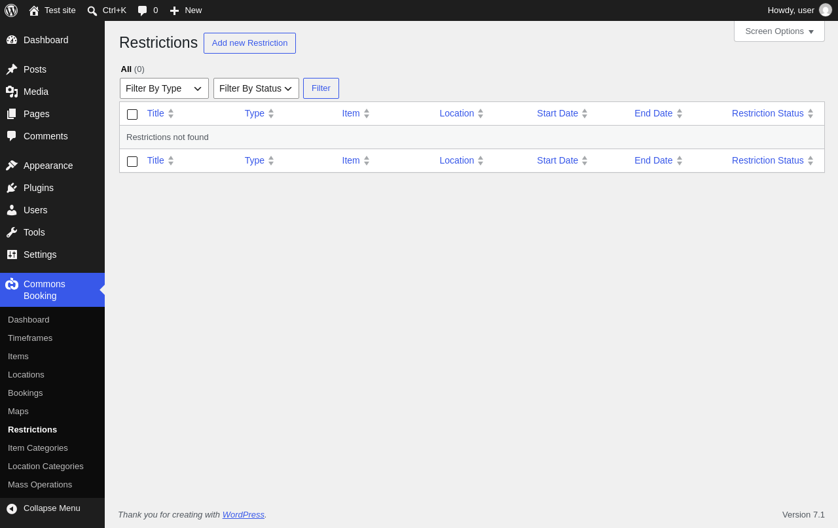The height and width of the screenshot is (528, 838).
Task: Open the Filter By Type dropdown
Action: (164, 88)
